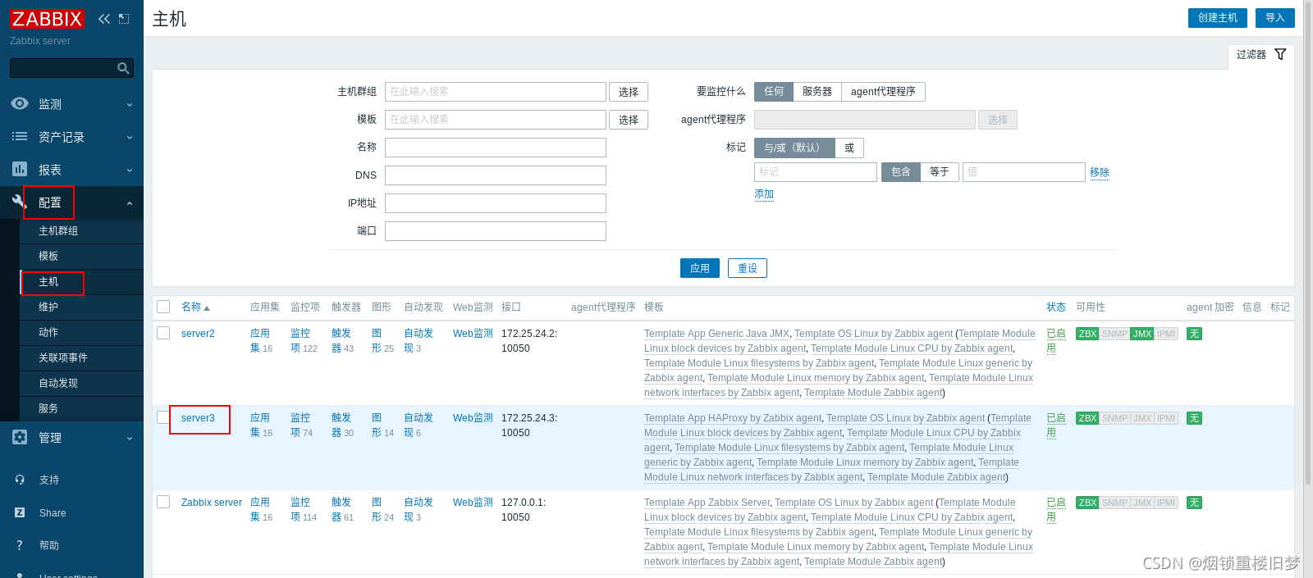The width and height of the screenshot is (1313, 578).
Task: Click the 无 encryption badge for server2
Action: click(1194, 334)
